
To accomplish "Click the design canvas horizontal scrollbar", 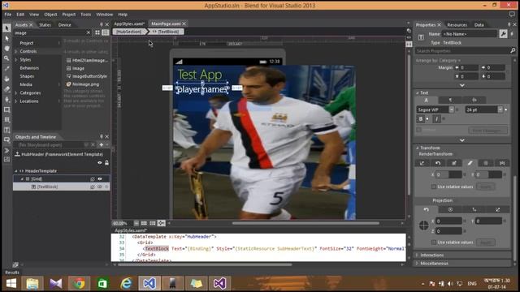I will (305, 223).
